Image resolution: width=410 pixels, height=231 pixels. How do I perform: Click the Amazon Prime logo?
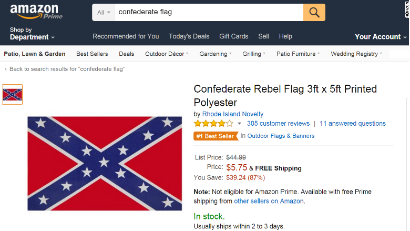[x=36, y=12]
